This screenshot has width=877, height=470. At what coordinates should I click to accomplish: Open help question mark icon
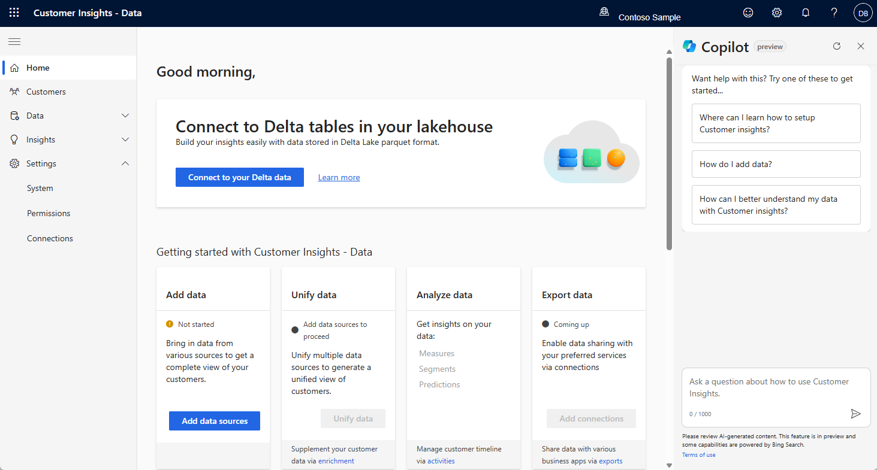(834, 13)
